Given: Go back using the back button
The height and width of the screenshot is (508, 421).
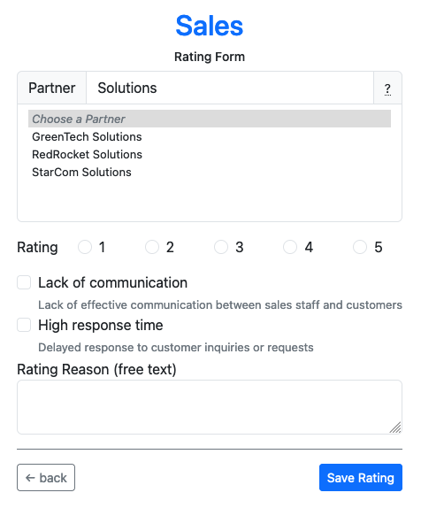Looking at the screenshot, I should (x=46, y=478).
